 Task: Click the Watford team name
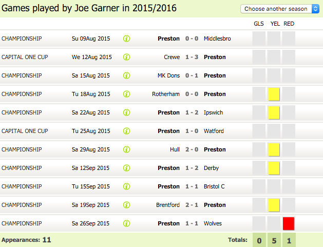point(214,131)
